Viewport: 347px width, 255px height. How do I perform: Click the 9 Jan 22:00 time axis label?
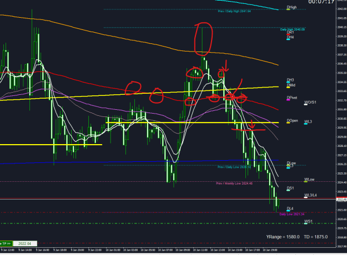tap(95, 250)
